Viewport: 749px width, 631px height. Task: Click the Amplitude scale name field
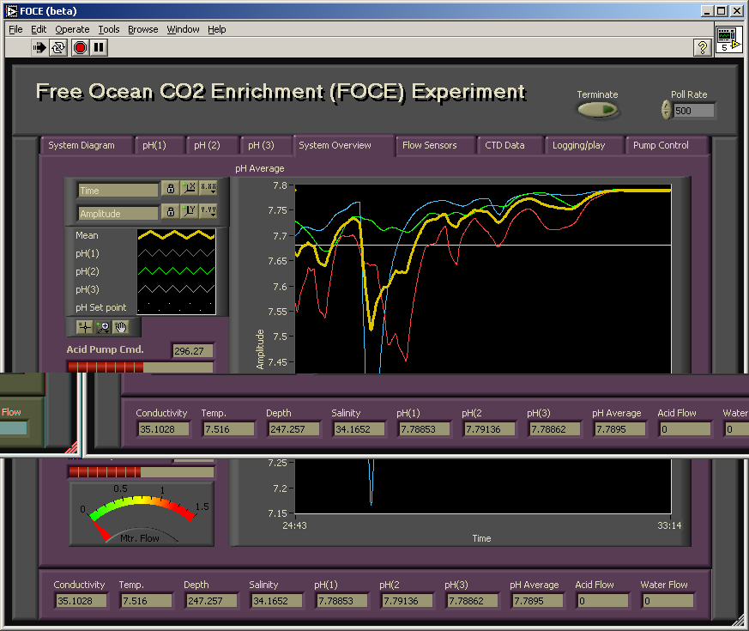[118, 213]
